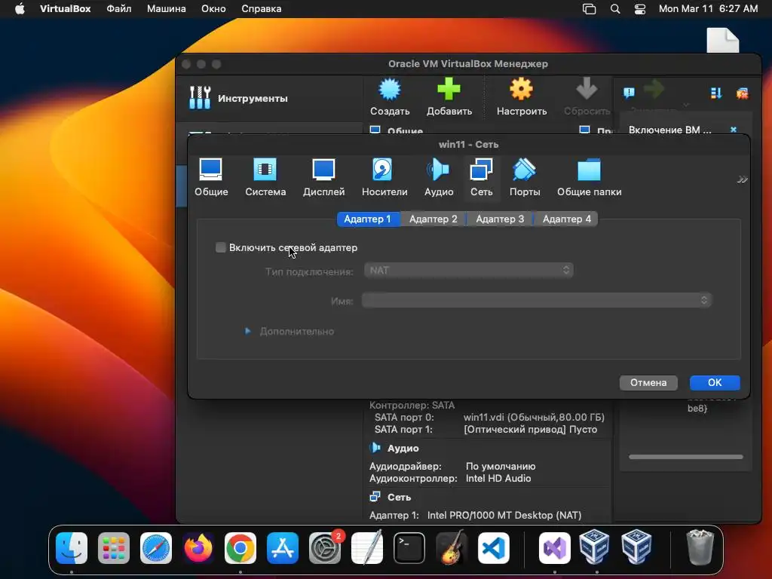The height and width of the screenshot is (579, 772).
Task: Click the Spotlight search icon in menu bar
Action: pos(615,9)
